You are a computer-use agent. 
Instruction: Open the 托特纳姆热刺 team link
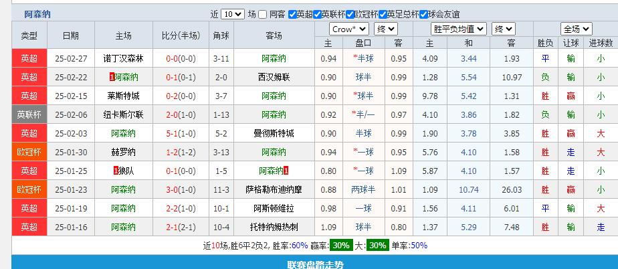[274, 228]
